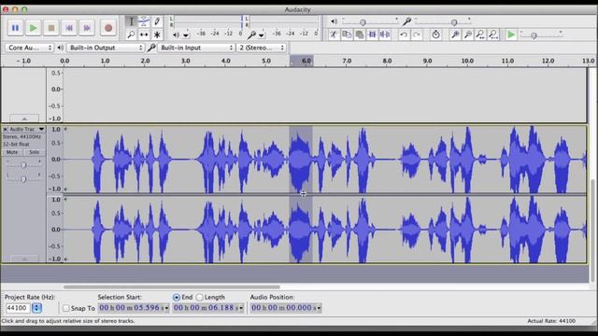This screenshot has width=598, height=336.
Task: Start playback with the green Play button
Action: (34, 28)
